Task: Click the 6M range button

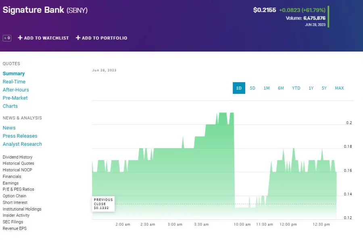Action: click(x=281, y=88)
